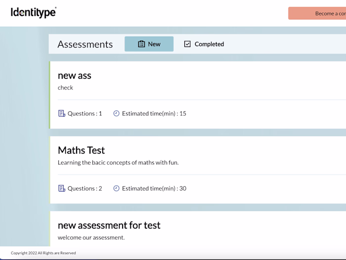
Task: Switch to the Completed assessments tab
Action: 204,44
